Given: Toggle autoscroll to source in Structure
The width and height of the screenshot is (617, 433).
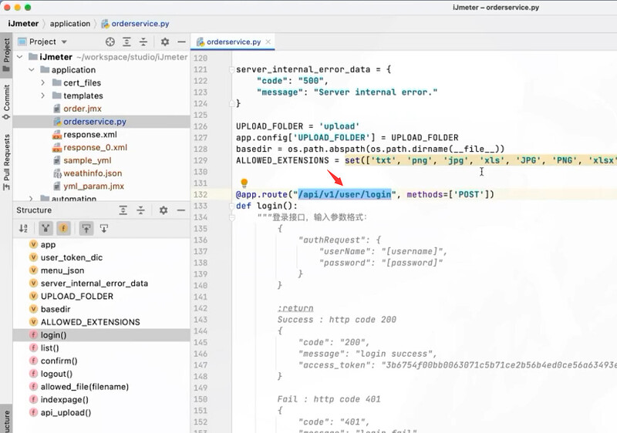Looking at the screenshot, I should tap(86, 228).
